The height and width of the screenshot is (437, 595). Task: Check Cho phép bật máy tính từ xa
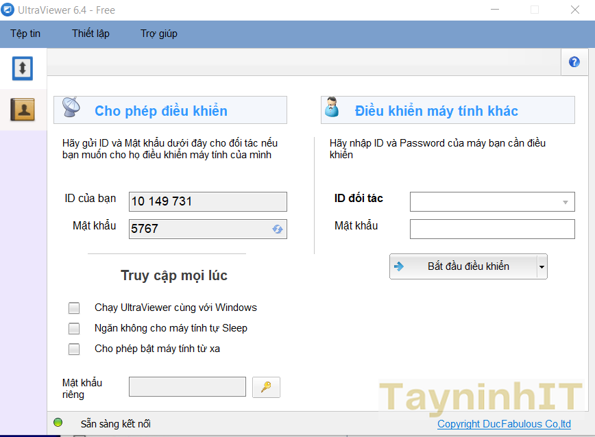[74, 349]
